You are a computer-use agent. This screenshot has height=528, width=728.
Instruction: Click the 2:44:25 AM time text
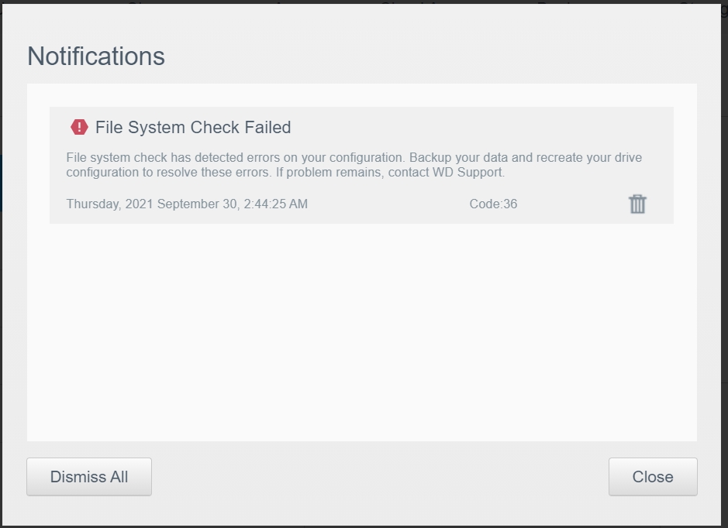point(276,204)
